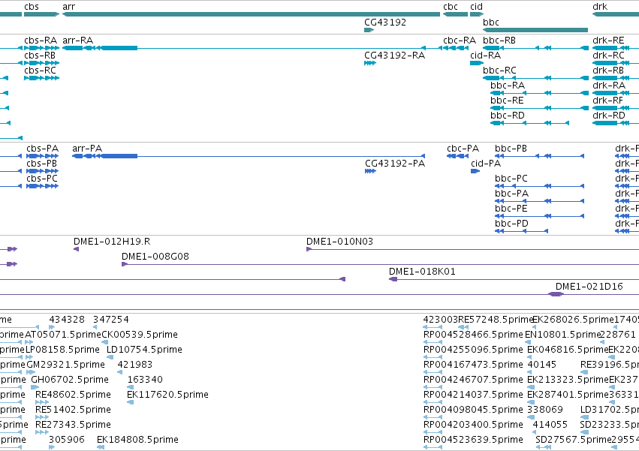Select EST LP08158.5prime
The width and height of the screenshot is (639, 451).
coord(29,357)
